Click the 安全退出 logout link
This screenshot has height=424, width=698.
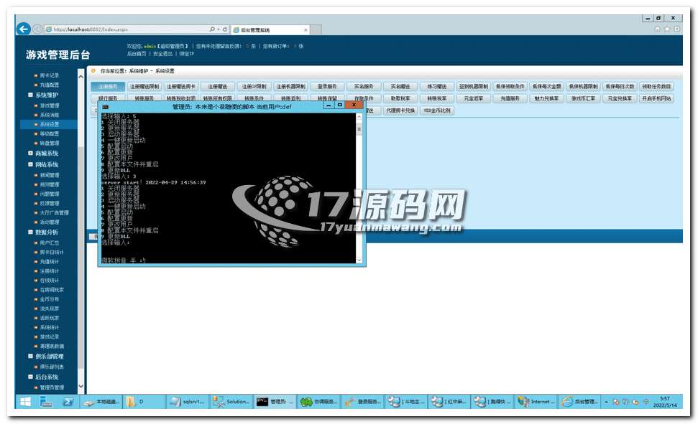pyautogui.click(x=162, y=54)
